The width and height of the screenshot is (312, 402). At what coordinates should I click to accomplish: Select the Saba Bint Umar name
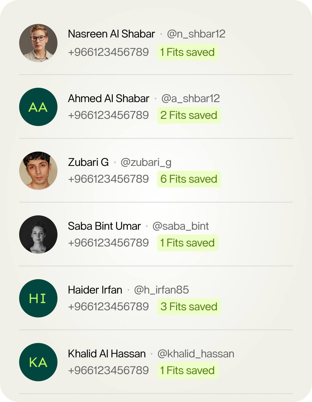point(104,226)
